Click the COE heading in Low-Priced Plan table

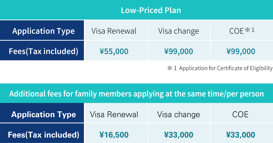click(236, 31)
